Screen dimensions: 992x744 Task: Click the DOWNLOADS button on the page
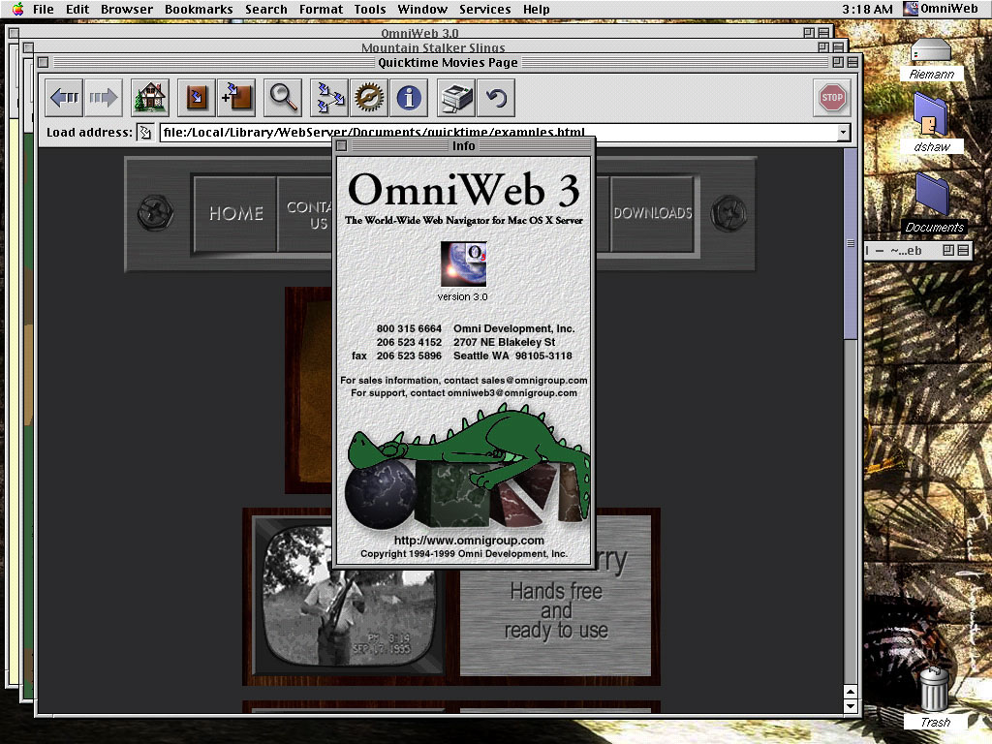point(652,213)
